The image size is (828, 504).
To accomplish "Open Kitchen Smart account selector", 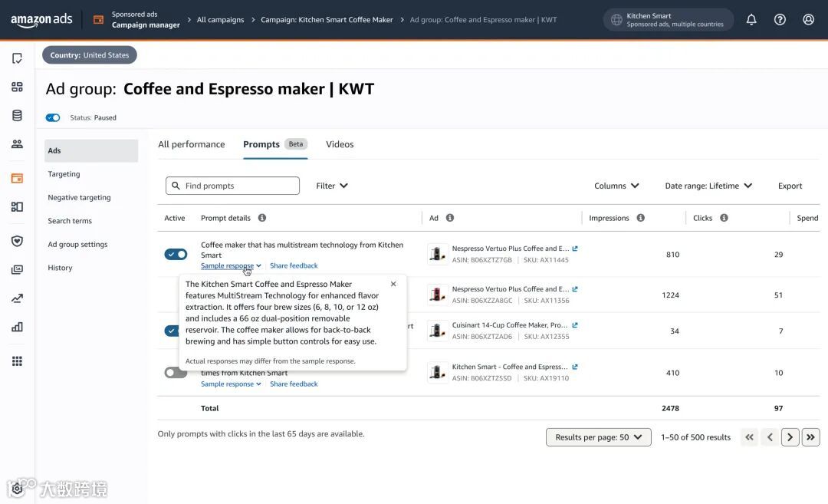I will pyautogui.click(x=669, y=19).
